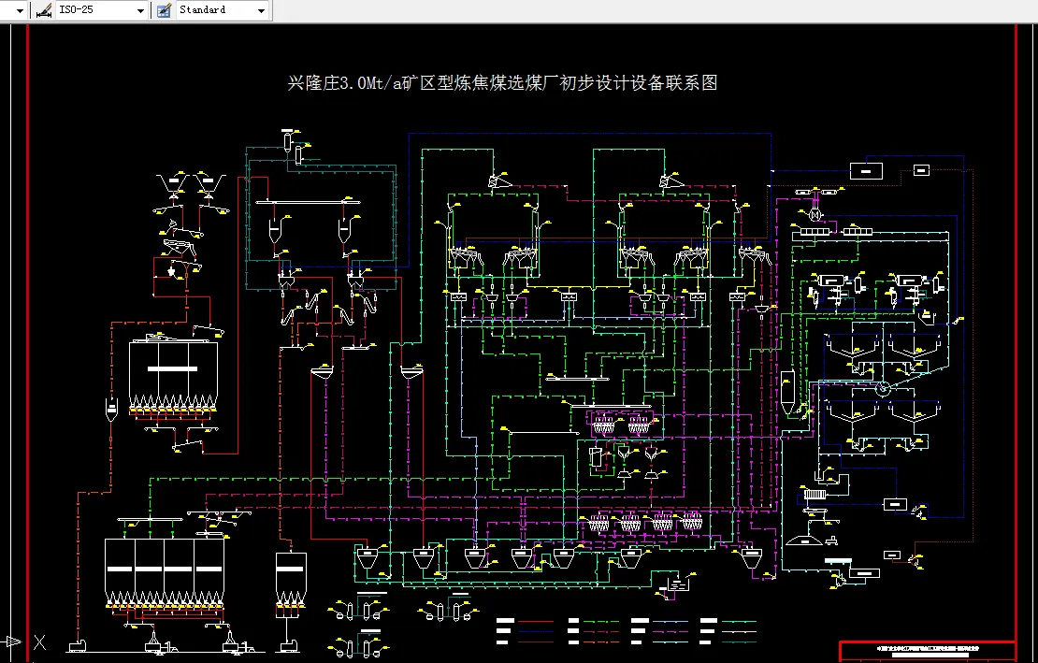Open the partially hidden leftmost toolbar dropdown arrow
This screenshot has width=1038, height=663.
20,10
